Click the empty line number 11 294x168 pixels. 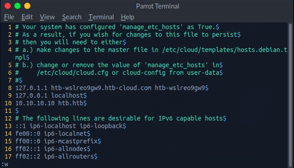[x=8, y=111]
